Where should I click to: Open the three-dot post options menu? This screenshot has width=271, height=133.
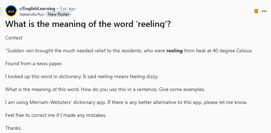[x=264, y=11]
